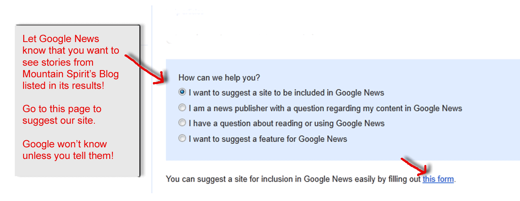
Task: Click label text about reading or using Google News
Action: coord(286,124)
